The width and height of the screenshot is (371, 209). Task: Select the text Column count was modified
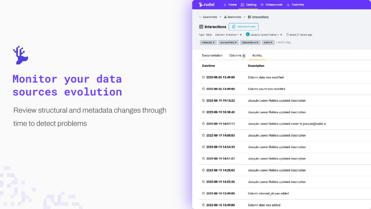(x=267, y=89)
